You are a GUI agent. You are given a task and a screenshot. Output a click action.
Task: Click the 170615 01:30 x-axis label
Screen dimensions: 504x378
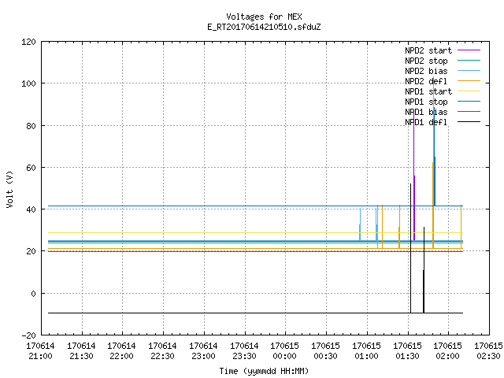coord(407,351)
